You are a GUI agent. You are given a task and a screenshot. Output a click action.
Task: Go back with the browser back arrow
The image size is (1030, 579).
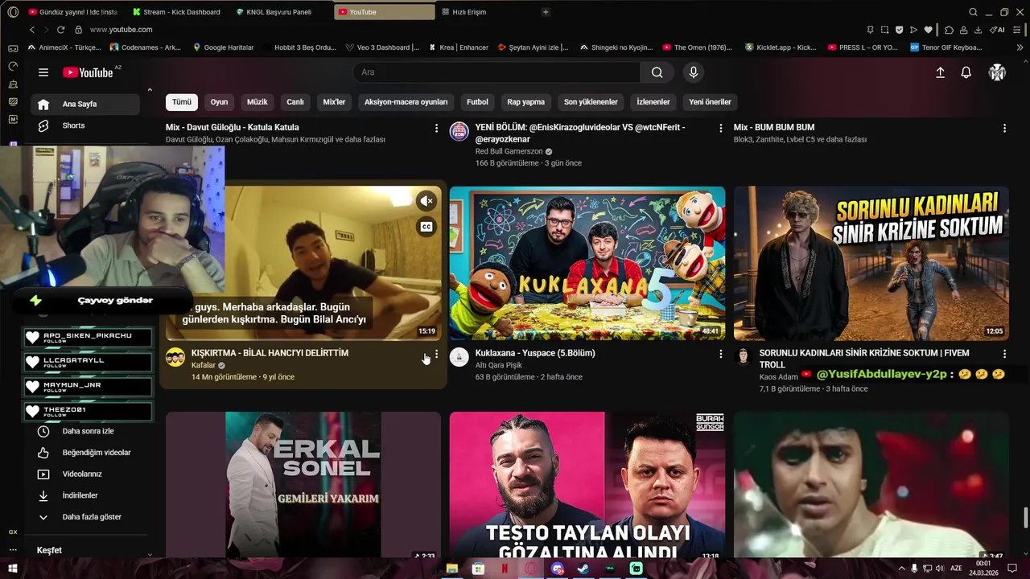pos(32,30)
